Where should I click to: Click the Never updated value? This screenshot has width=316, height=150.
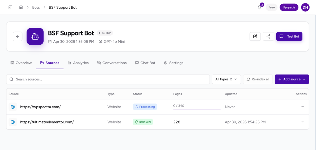(x=230, y=107)
